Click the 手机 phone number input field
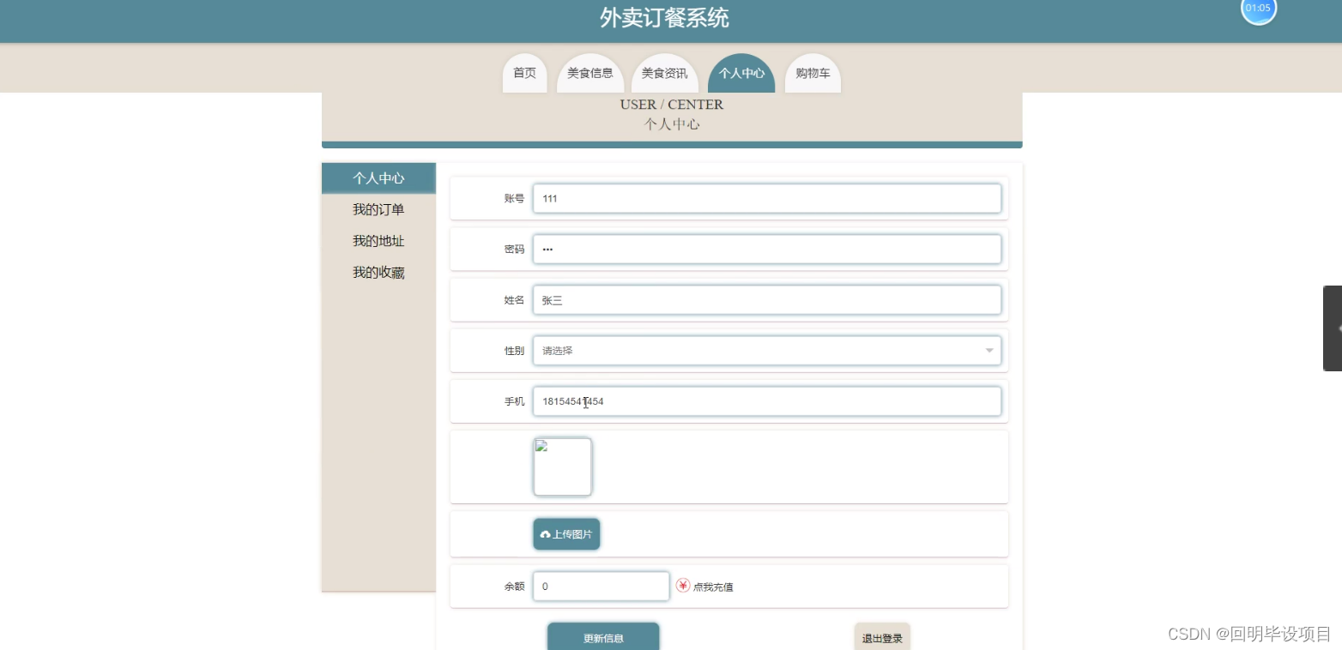 [767, 400]
